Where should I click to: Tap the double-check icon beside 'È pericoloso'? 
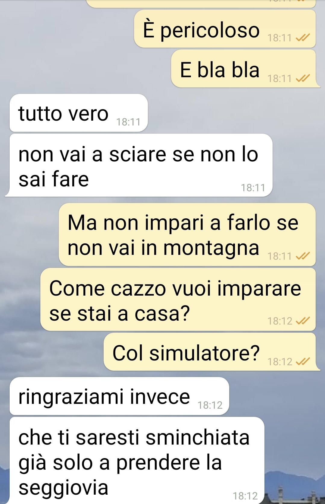(x=303, y=38)
